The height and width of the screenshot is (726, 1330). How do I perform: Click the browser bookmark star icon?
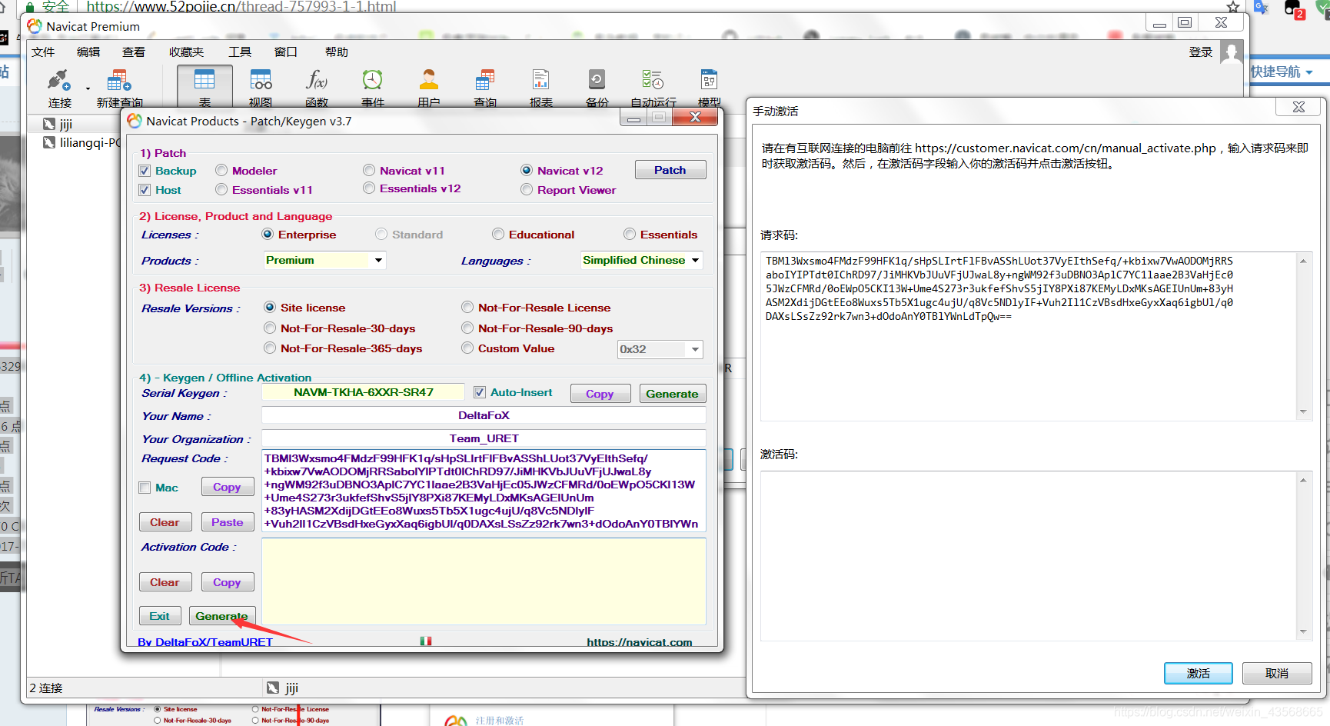1233,7
